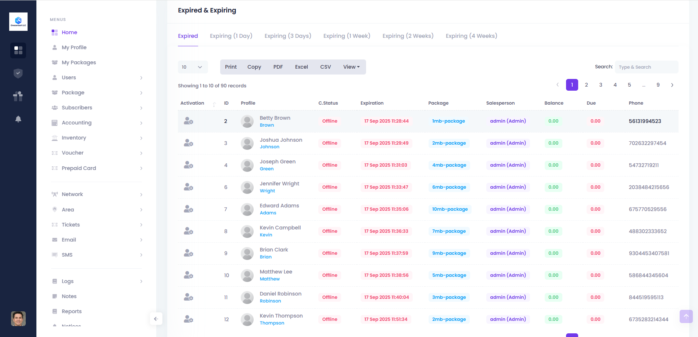Expand the Users menu
The height and width of the screenshot is (337, 698).
[x=96, y=77]
